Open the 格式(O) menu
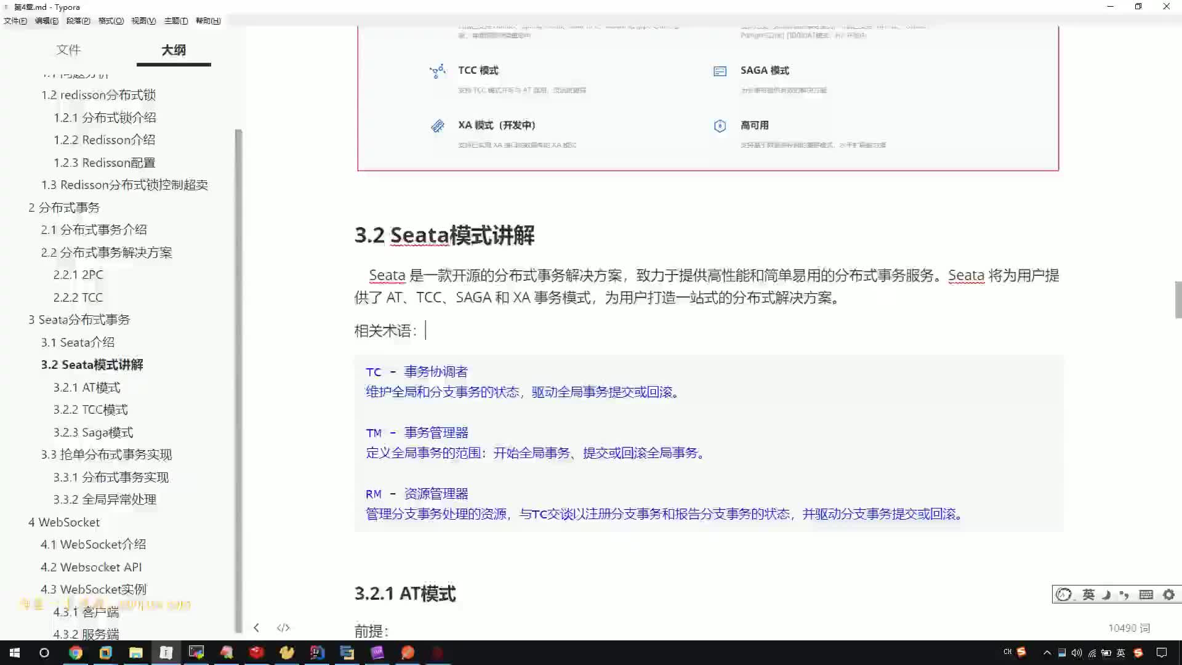Screen dimensions: 1182x665 [x=111, y=21]
